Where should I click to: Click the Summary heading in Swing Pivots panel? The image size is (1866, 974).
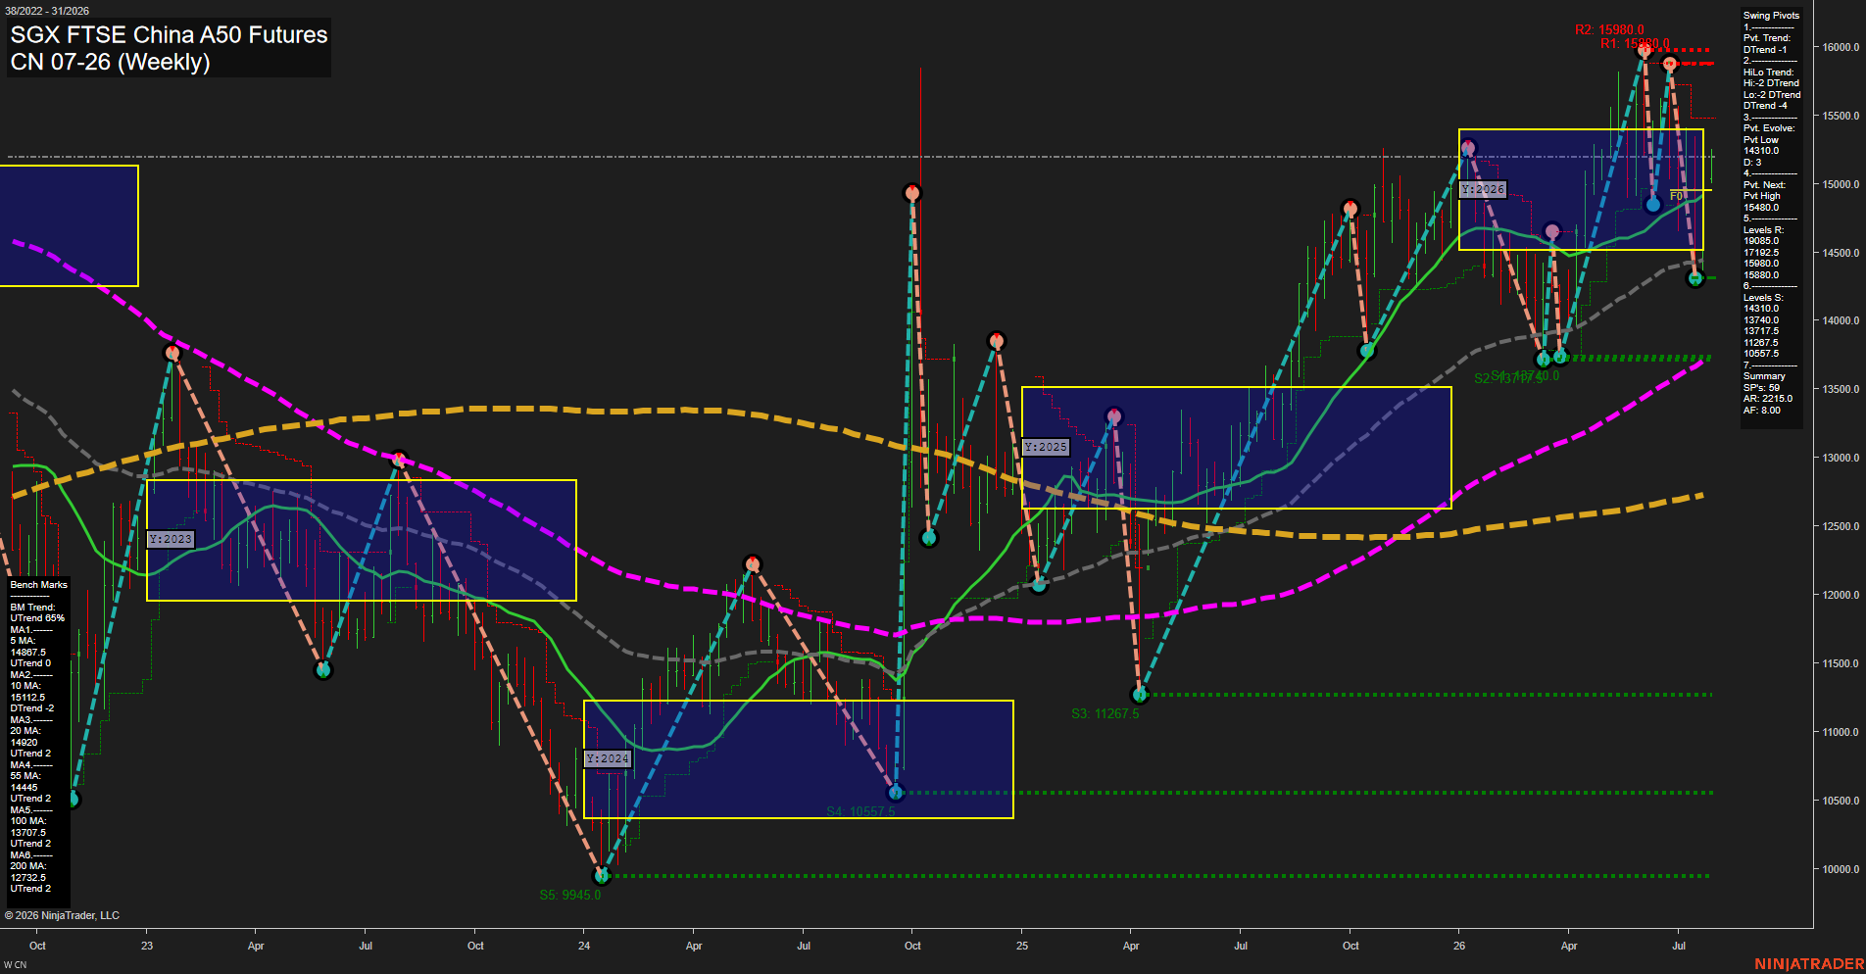(1764, 376)
